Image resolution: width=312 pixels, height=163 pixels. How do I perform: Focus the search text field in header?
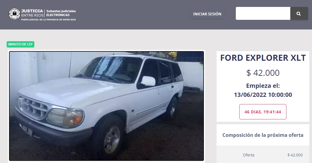[x=263, y=14]
